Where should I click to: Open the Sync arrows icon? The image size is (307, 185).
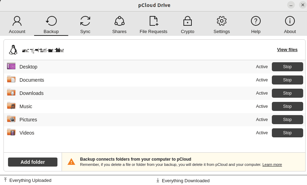pyautogui.click(x=85, y=21)
